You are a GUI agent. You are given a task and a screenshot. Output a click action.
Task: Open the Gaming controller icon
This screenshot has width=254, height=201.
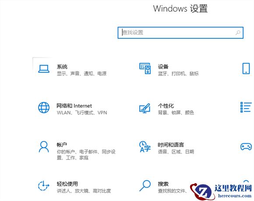pyautogui.click(x=246, y=146)
